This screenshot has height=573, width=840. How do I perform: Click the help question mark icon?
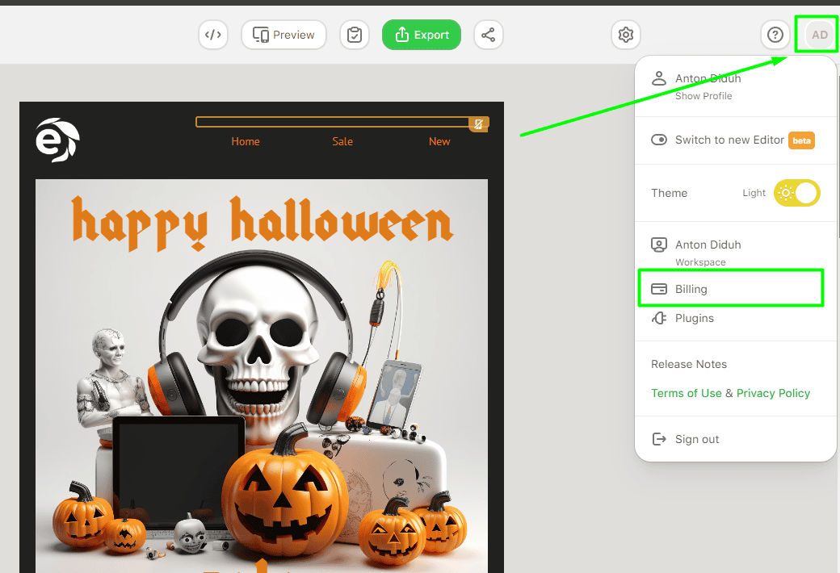coord(775,35)
